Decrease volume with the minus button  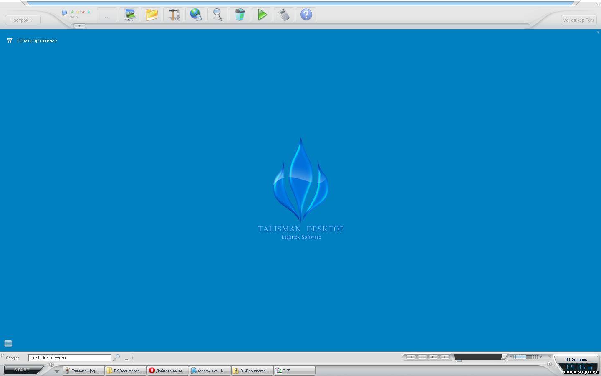click(511, 357)
